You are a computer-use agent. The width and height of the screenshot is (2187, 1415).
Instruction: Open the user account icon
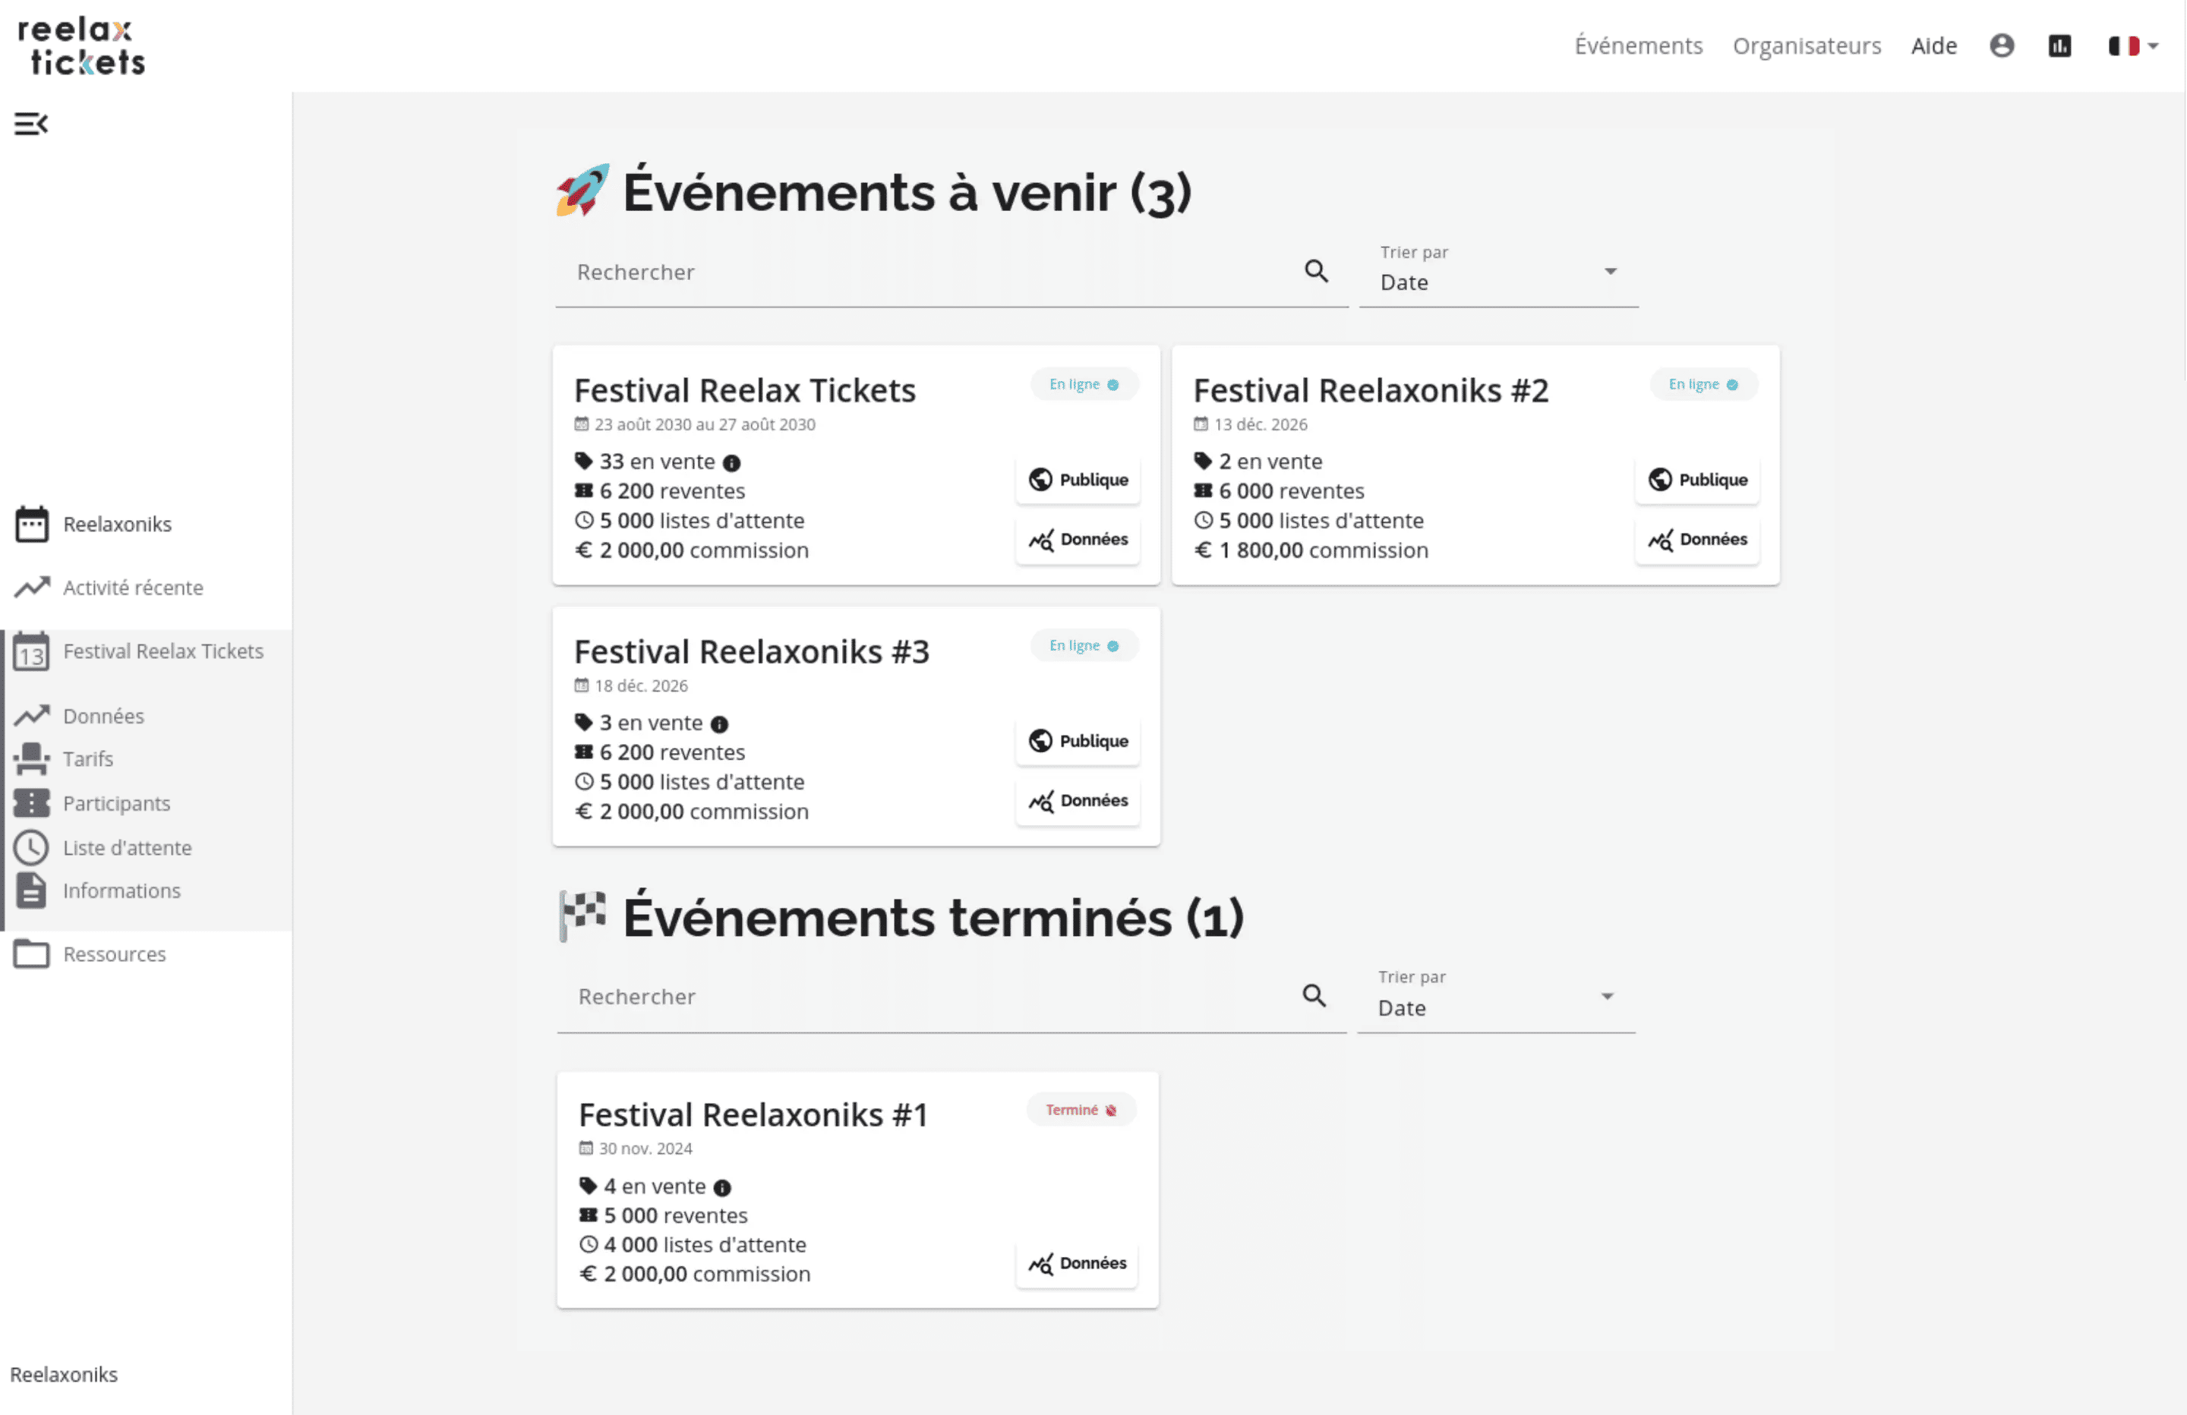(x=2002, y=45)
